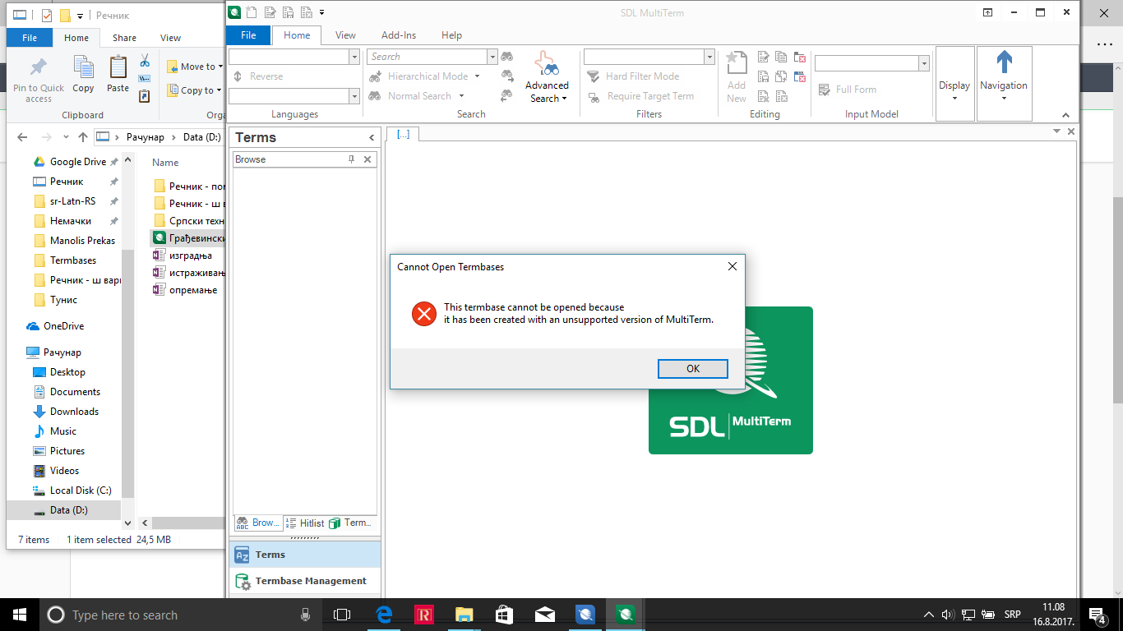Open the Add-Ins ribbon tab
This screenshot has height=631, width=1123.
[x=399, y=35]
